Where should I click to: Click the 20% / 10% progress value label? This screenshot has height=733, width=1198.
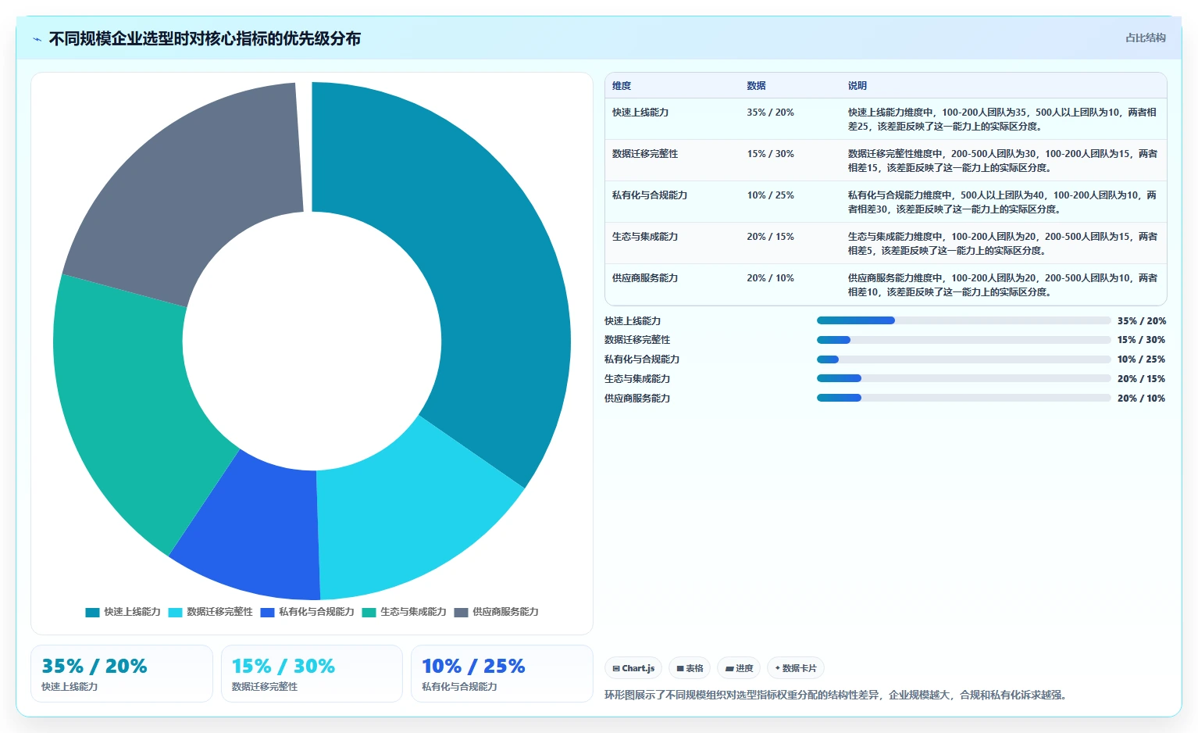1141,399
